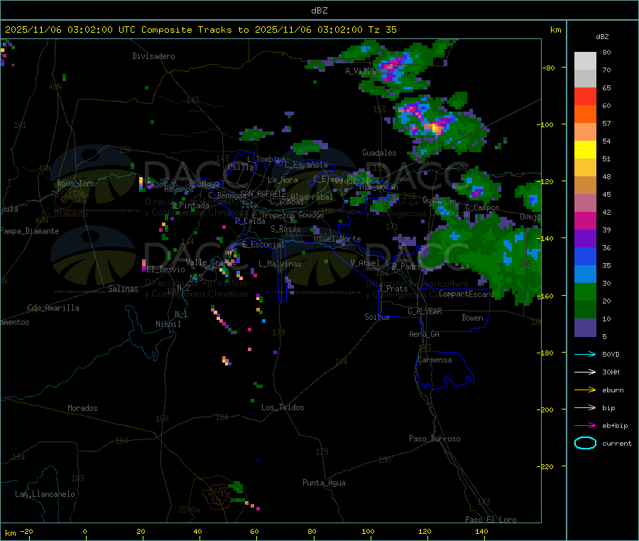Screen dimensions: 639x541
Task: Click the Aero_GA label
Action: pos(424,334)
